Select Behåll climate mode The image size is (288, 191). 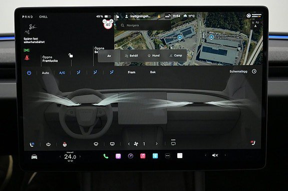(x=131, y=55)
